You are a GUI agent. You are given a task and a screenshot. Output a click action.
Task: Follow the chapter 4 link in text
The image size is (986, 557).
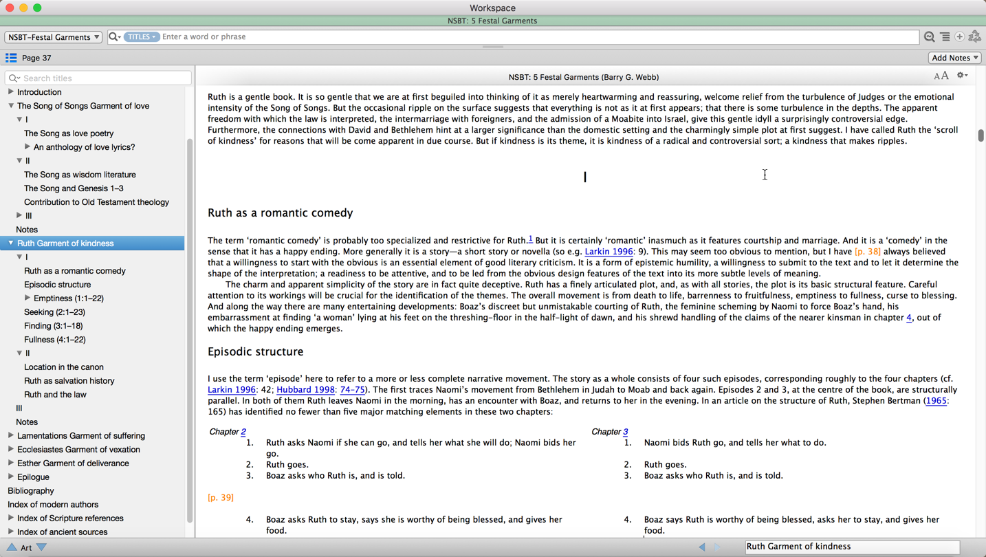(909, 318)
